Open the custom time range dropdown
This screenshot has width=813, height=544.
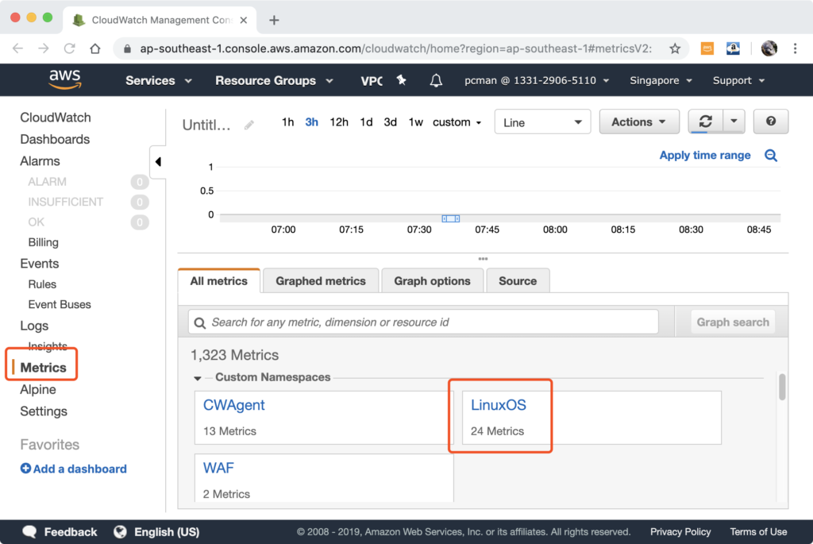pos(457,122)
